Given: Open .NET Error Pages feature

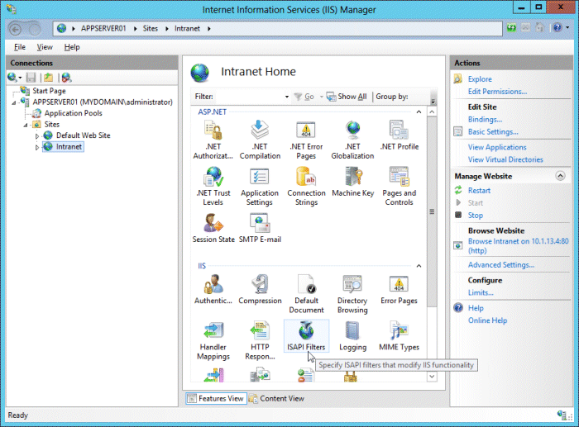Looking at the screenshot, I should tap(306, 140).
